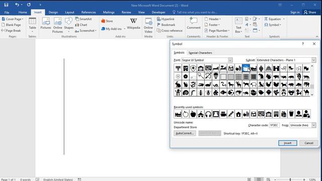Screen dimensions: 322x181
Task: Select the movie camera recently used symbol
Action: pos(223,114)
